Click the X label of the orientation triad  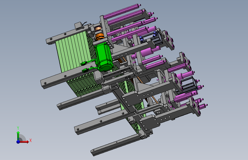point(31,140)
